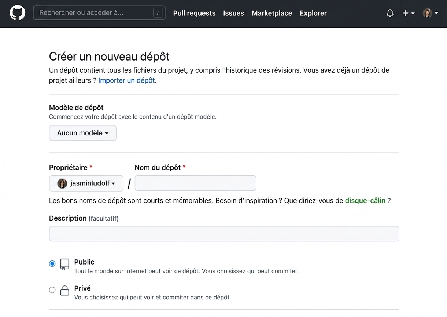
Task: Click the 'Nom du dépôt' label
Action: pos(158,167)
